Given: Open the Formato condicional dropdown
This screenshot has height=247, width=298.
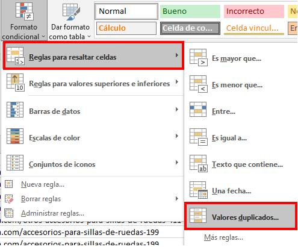Looking at the screenshot, I should tap(23, 20).
